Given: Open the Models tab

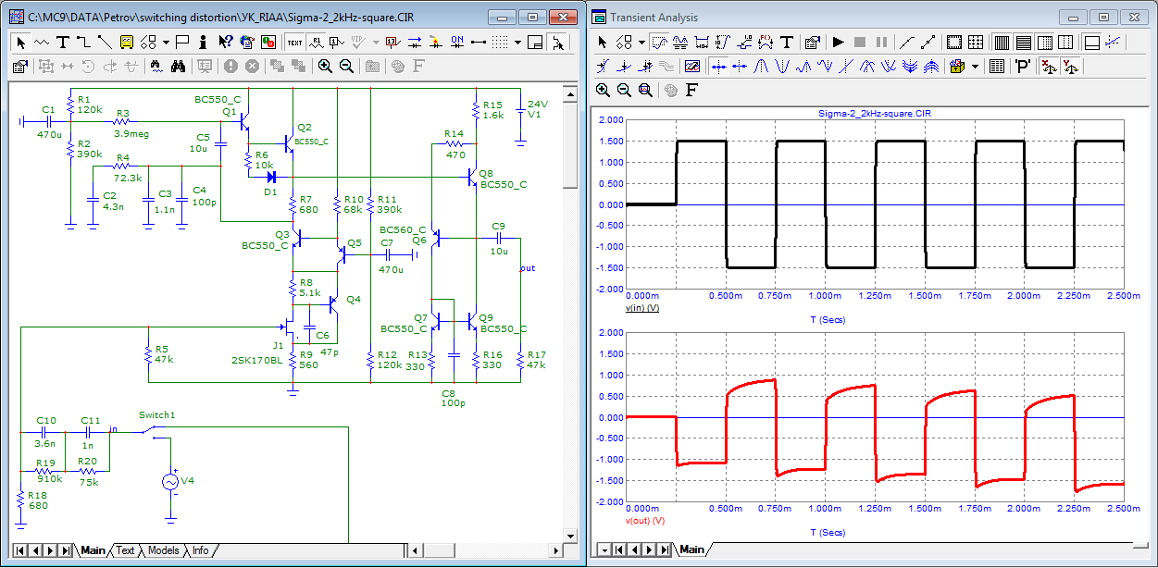Looking at the screenshot, I should pyautogui.click(x=163, y=550).
